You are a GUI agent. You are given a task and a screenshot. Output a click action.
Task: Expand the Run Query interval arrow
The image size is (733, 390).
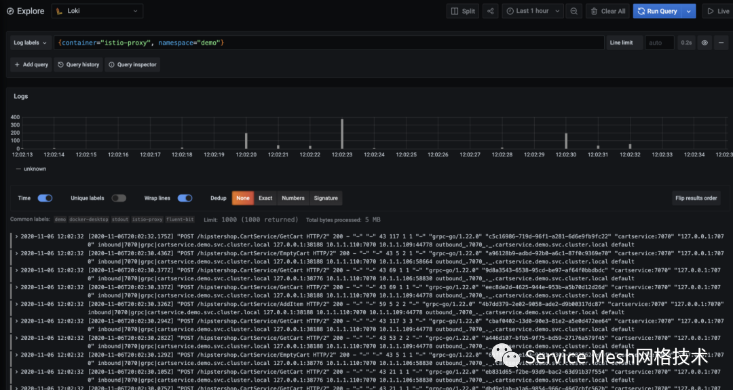pyautogui.click(x=689, y=12)
